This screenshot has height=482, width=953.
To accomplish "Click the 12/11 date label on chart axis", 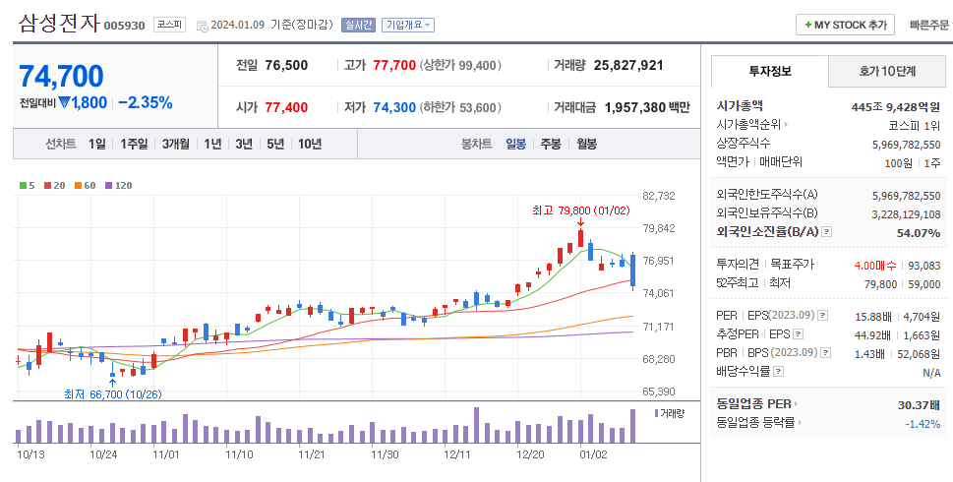I will pyautogui.click(x=456, y=454).
